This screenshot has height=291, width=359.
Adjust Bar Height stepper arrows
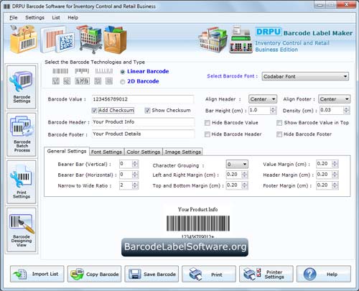pos(273,110)
